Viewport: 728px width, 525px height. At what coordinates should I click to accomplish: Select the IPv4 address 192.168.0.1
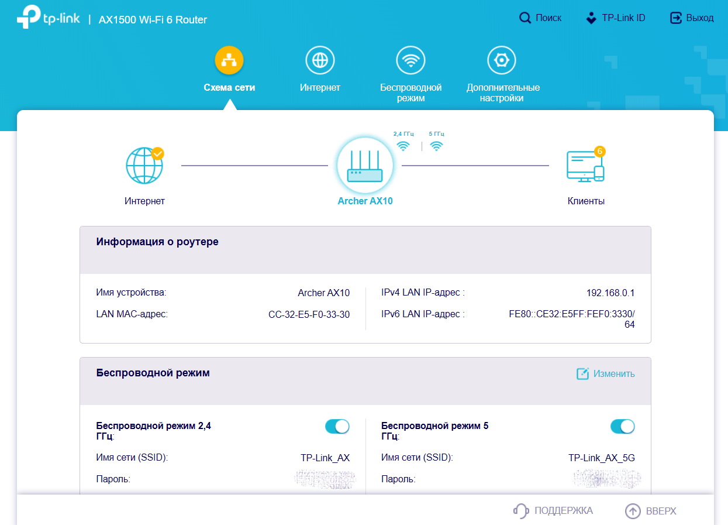[610, 293]
